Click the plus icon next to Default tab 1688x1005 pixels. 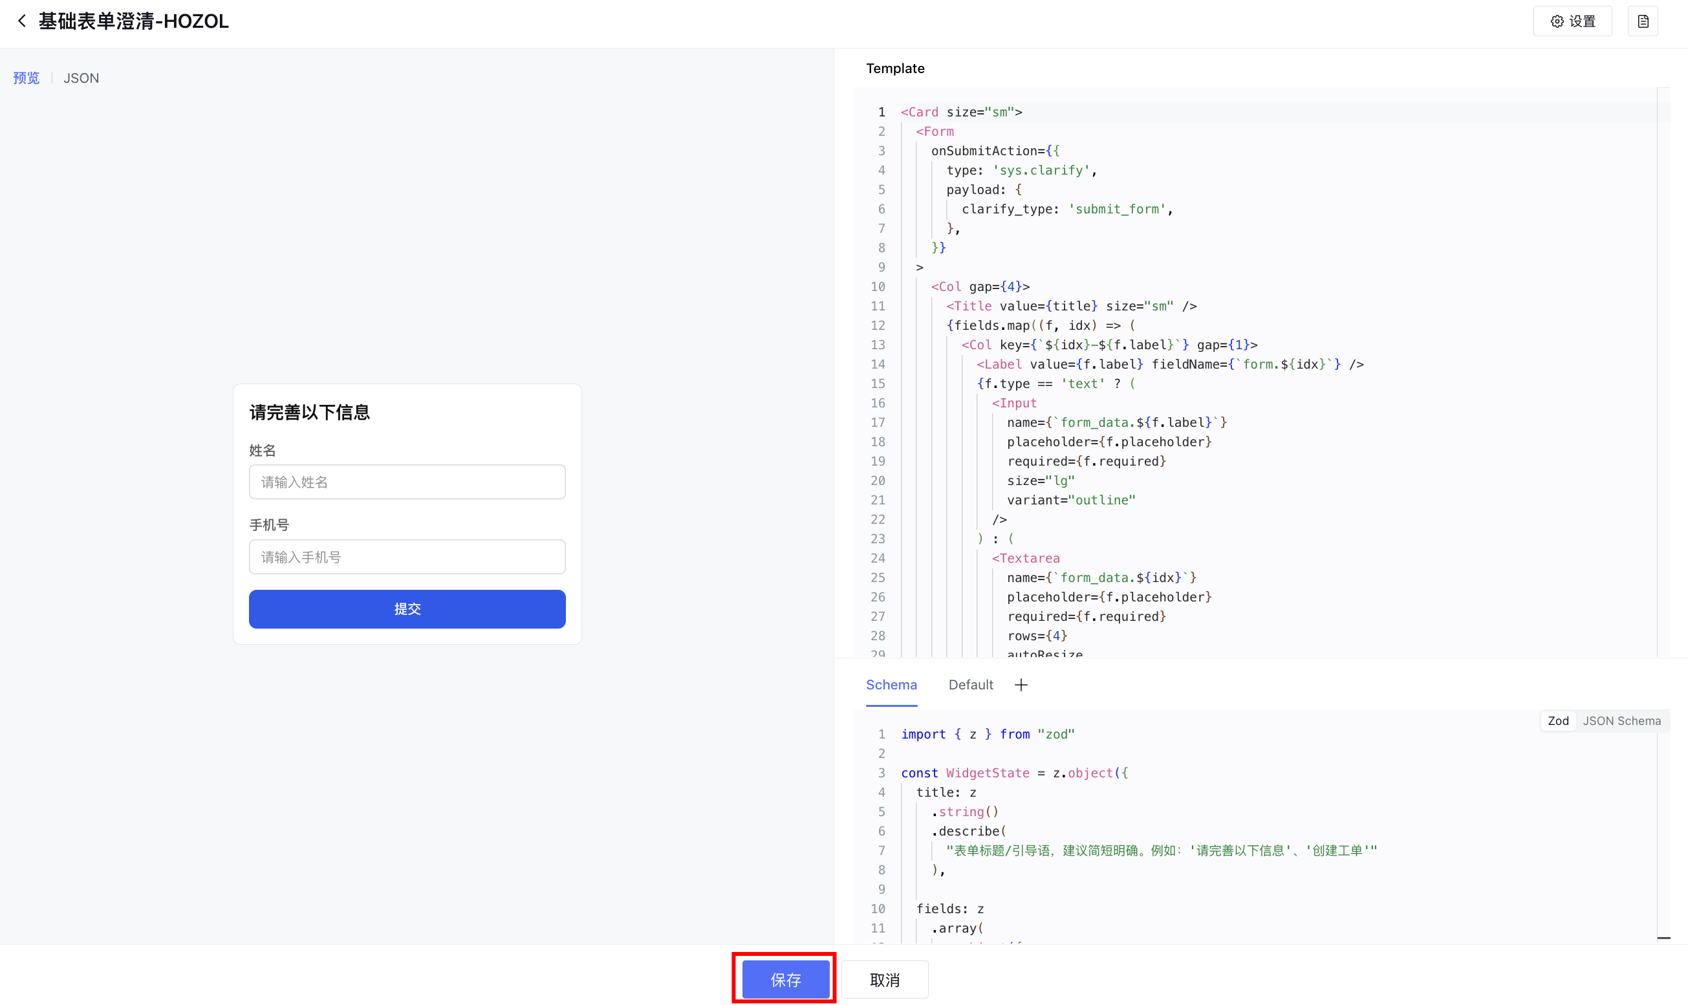[1021, 685]
